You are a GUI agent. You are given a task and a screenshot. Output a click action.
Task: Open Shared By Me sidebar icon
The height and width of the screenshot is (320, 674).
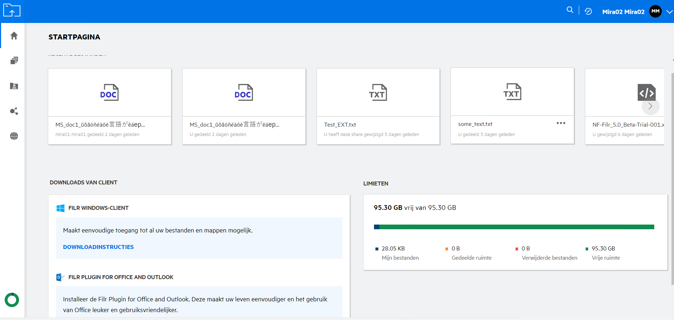[x=14, y=111]
